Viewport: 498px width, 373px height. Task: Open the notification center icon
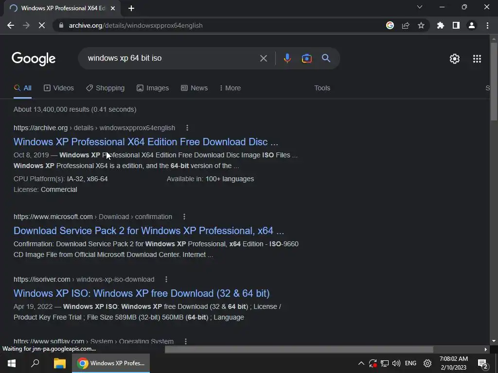coord(483,364)
